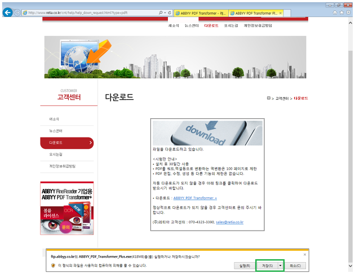Click the search magnifier in address bar
The height and width of the screenshot is (274, 355).
[161, 12]
